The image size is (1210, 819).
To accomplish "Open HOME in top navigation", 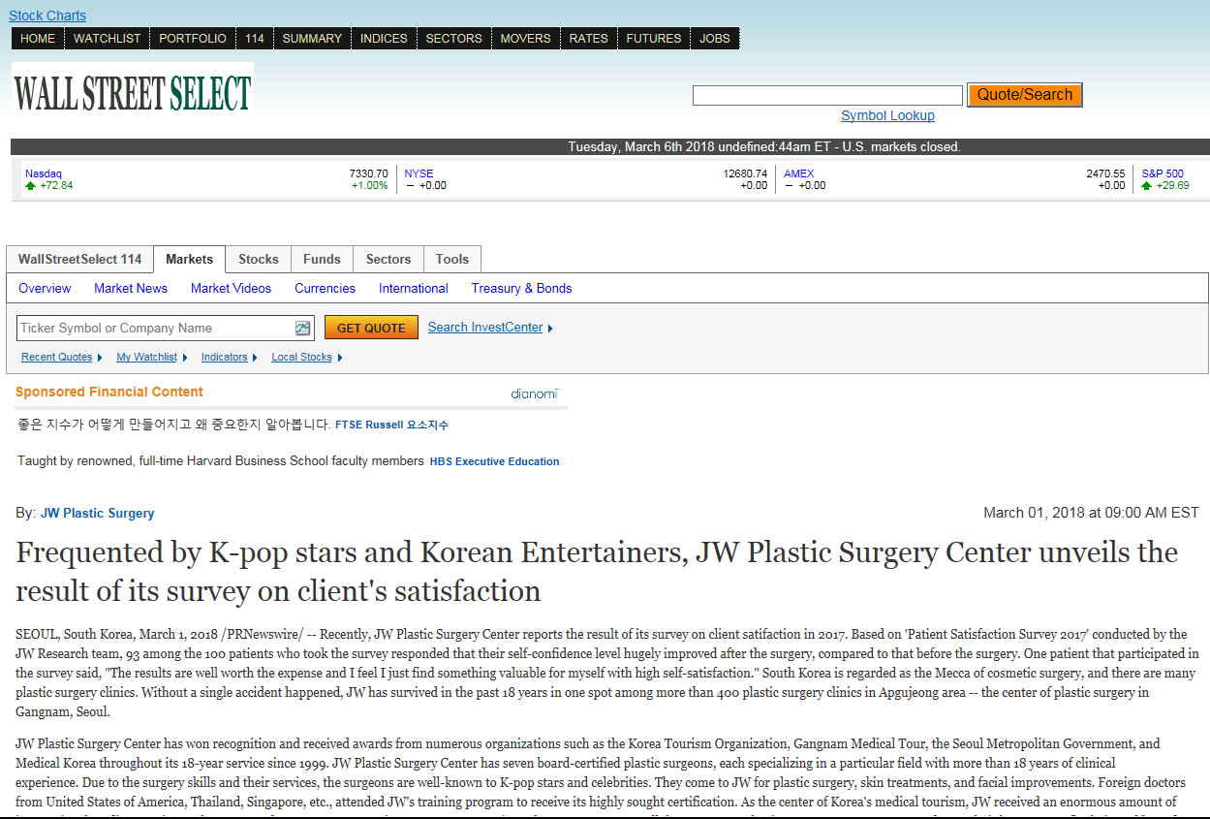I will [38, 39].
